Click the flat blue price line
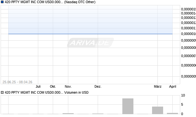Image resolution: width=196 pixels, height=117 pixels. tap(90, 34)
